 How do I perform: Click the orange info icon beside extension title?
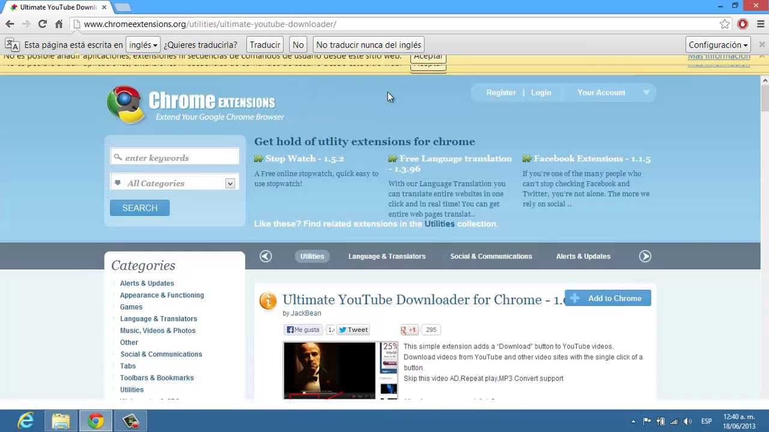coord(268,301)
